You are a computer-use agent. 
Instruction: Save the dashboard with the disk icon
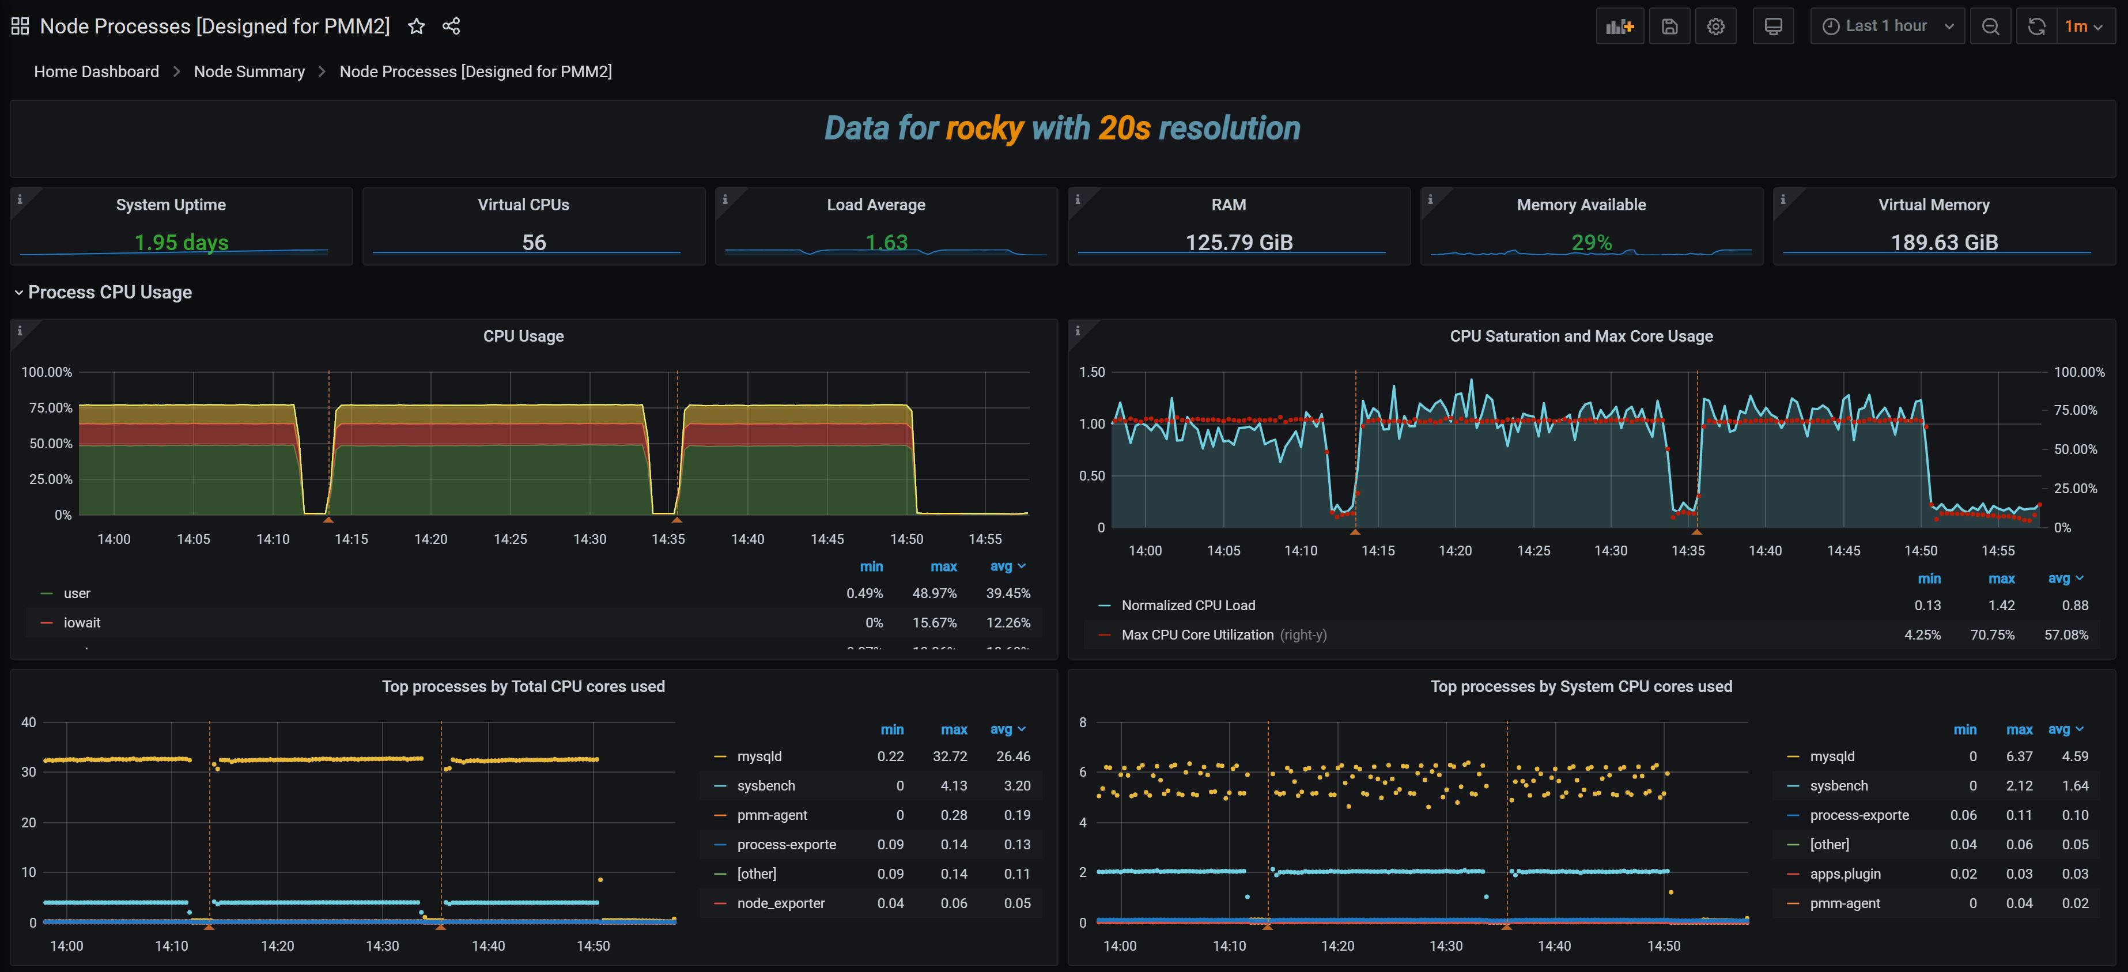[1669, 27]
